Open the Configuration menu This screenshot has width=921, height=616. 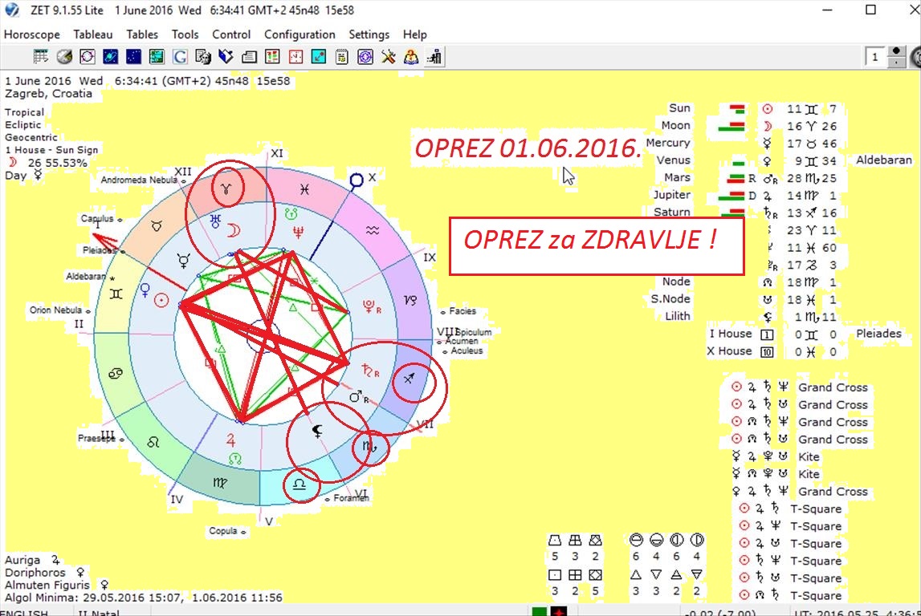pyautogui.click(x=300, y=34)
